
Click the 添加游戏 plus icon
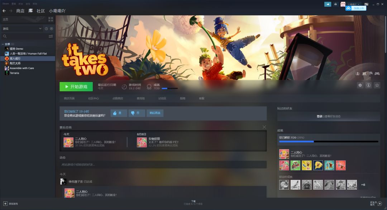click(x=5, y=204)
